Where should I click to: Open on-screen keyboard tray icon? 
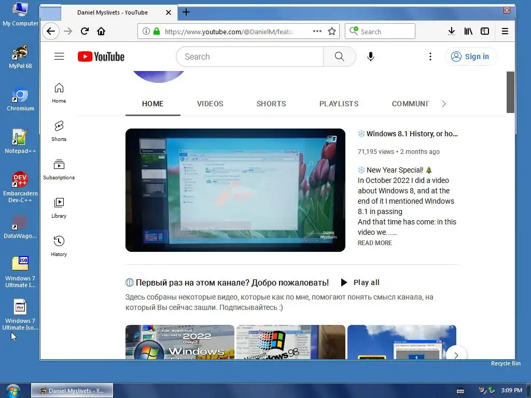tap(460, 391)
